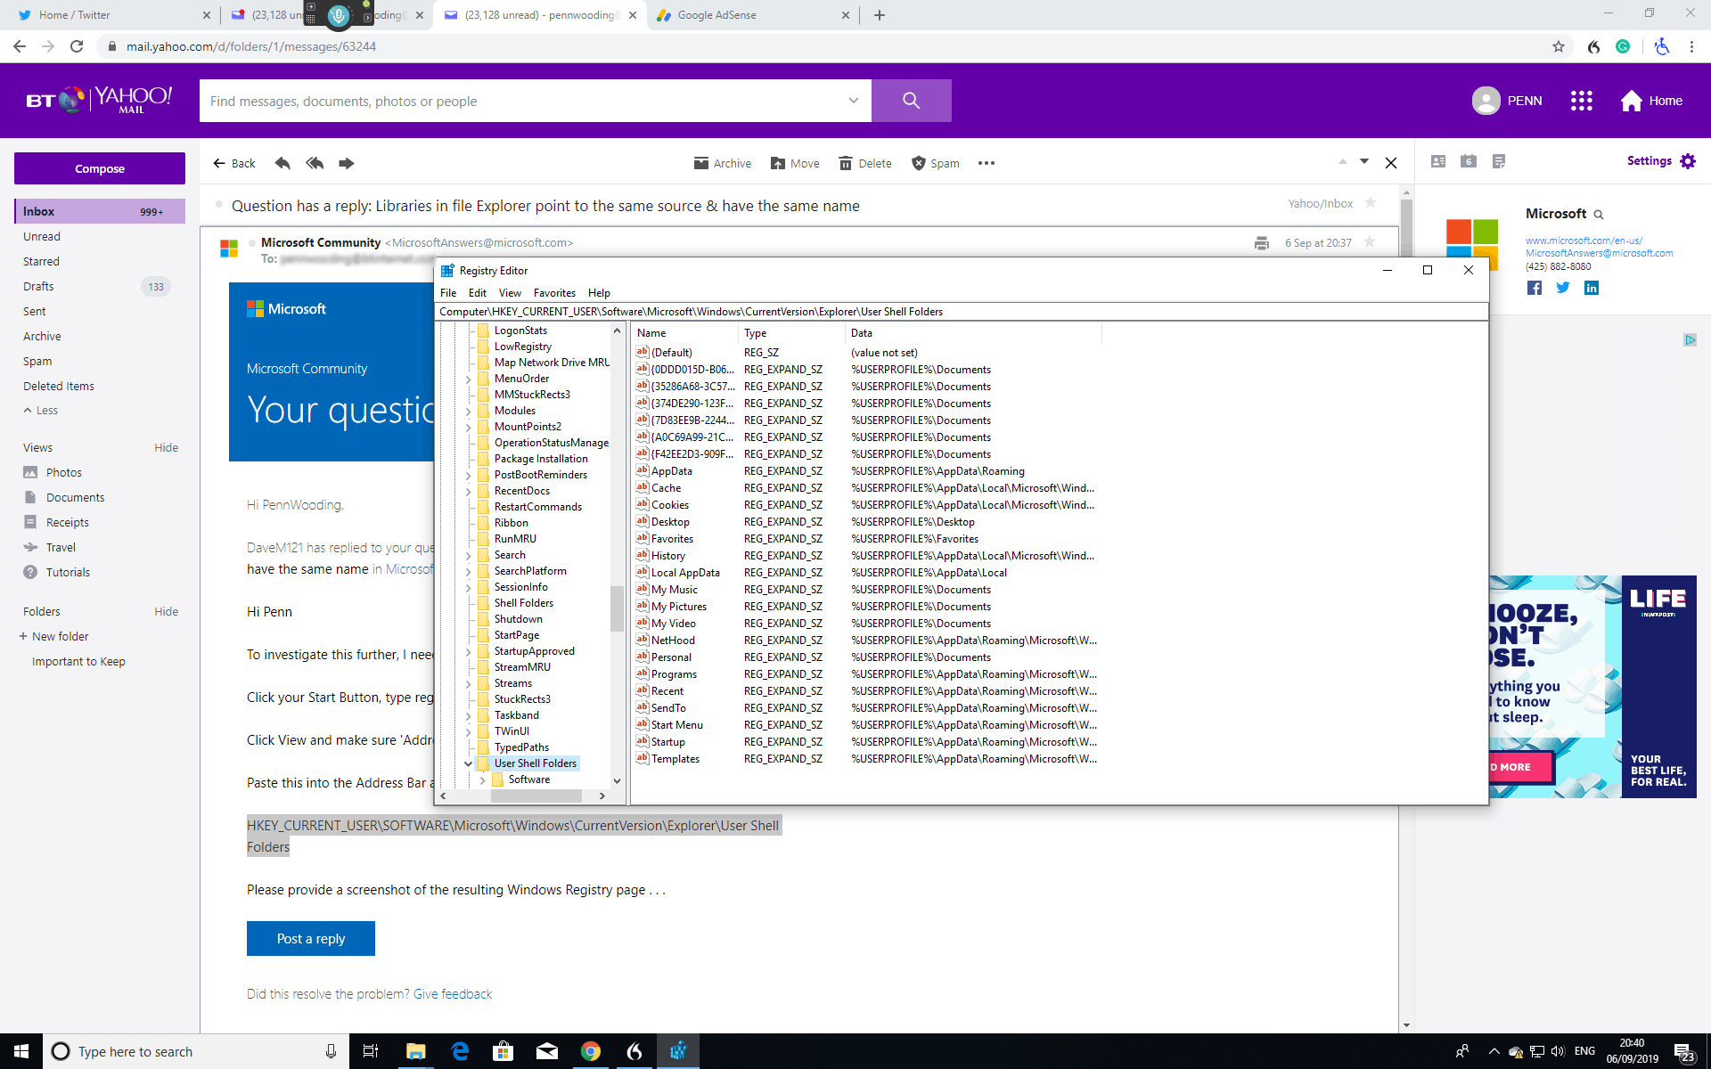
Task: Open the Yahoo apps grid icon
Action: (1582, 101)
